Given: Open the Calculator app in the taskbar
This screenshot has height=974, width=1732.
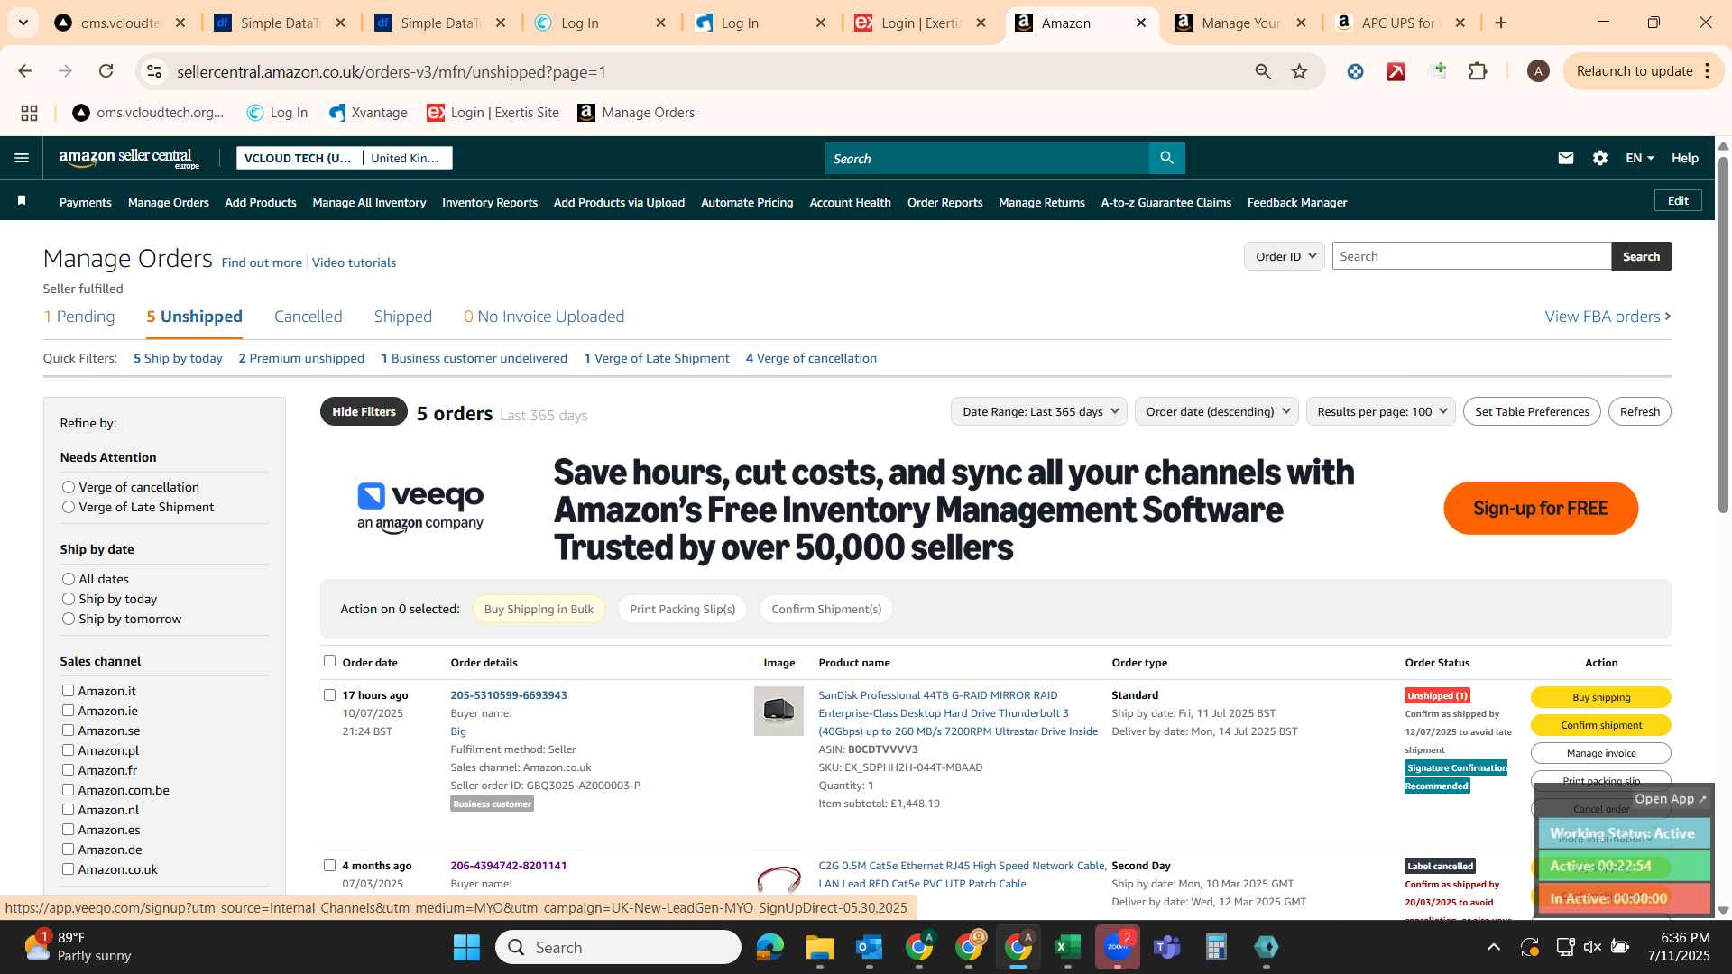Looking at the screenshot, I should click(1216, 947).
